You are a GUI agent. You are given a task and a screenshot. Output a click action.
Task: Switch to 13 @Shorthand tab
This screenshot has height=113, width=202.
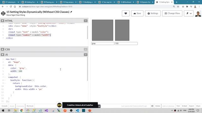point(126,2)
